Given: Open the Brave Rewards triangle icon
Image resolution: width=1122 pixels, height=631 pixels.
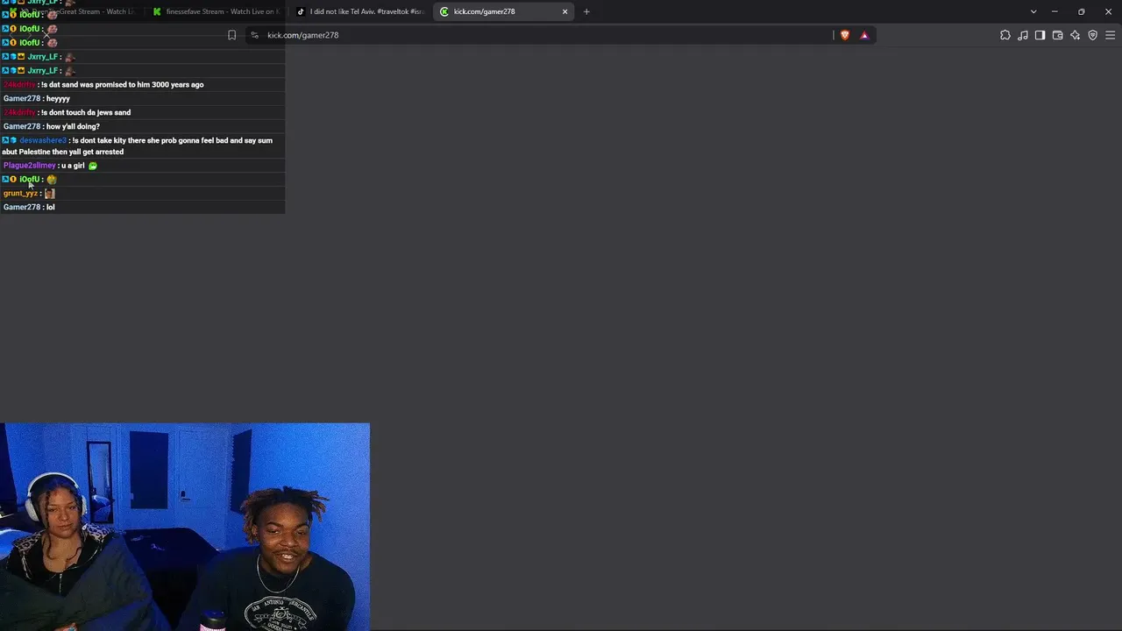Looking at the screenshot, I should pos(864,35).
